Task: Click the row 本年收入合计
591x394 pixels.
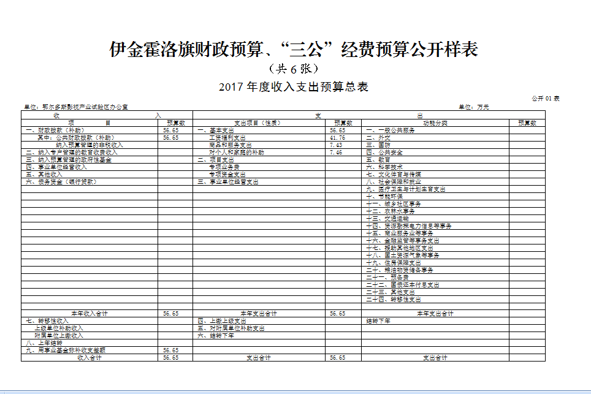Action: tap(90, 313)
